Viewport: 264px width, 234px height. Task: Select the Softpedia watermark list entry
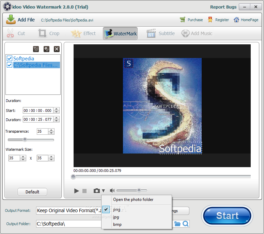pos(24,59)
